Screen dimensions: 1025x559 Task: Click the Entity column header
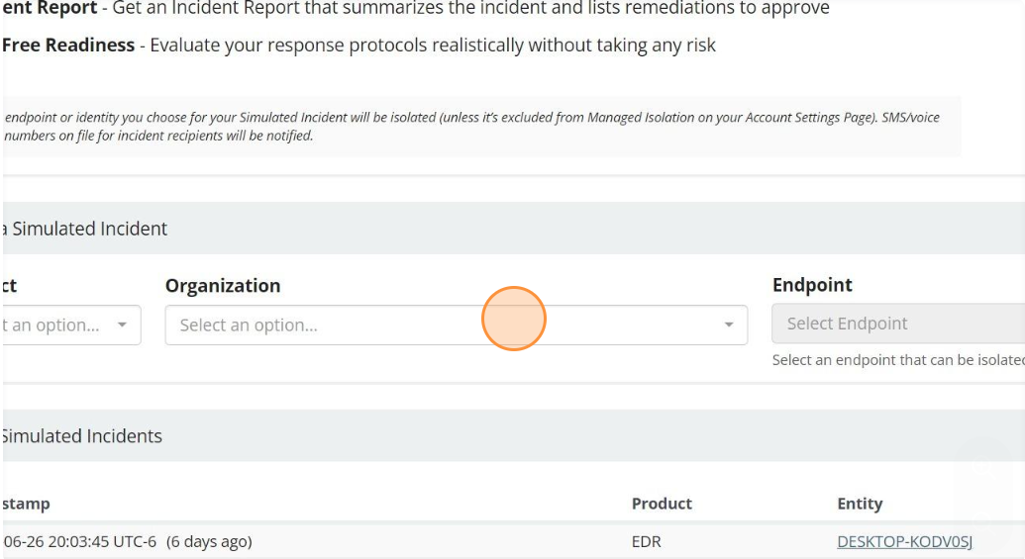(x=859, y=504)
